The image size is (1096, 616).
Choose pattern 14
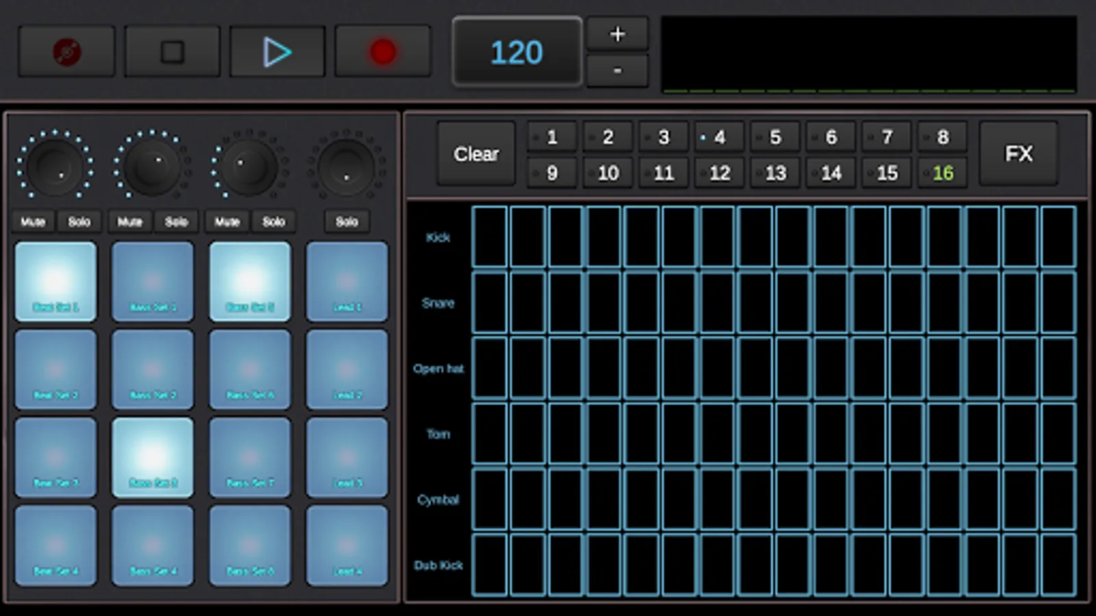point(831,172)
